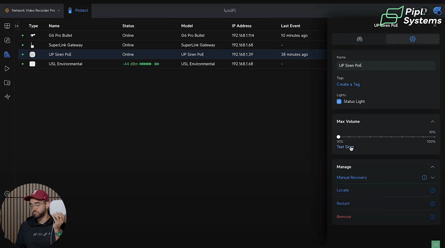Open the Protect application tab

[x=78, y=10]
